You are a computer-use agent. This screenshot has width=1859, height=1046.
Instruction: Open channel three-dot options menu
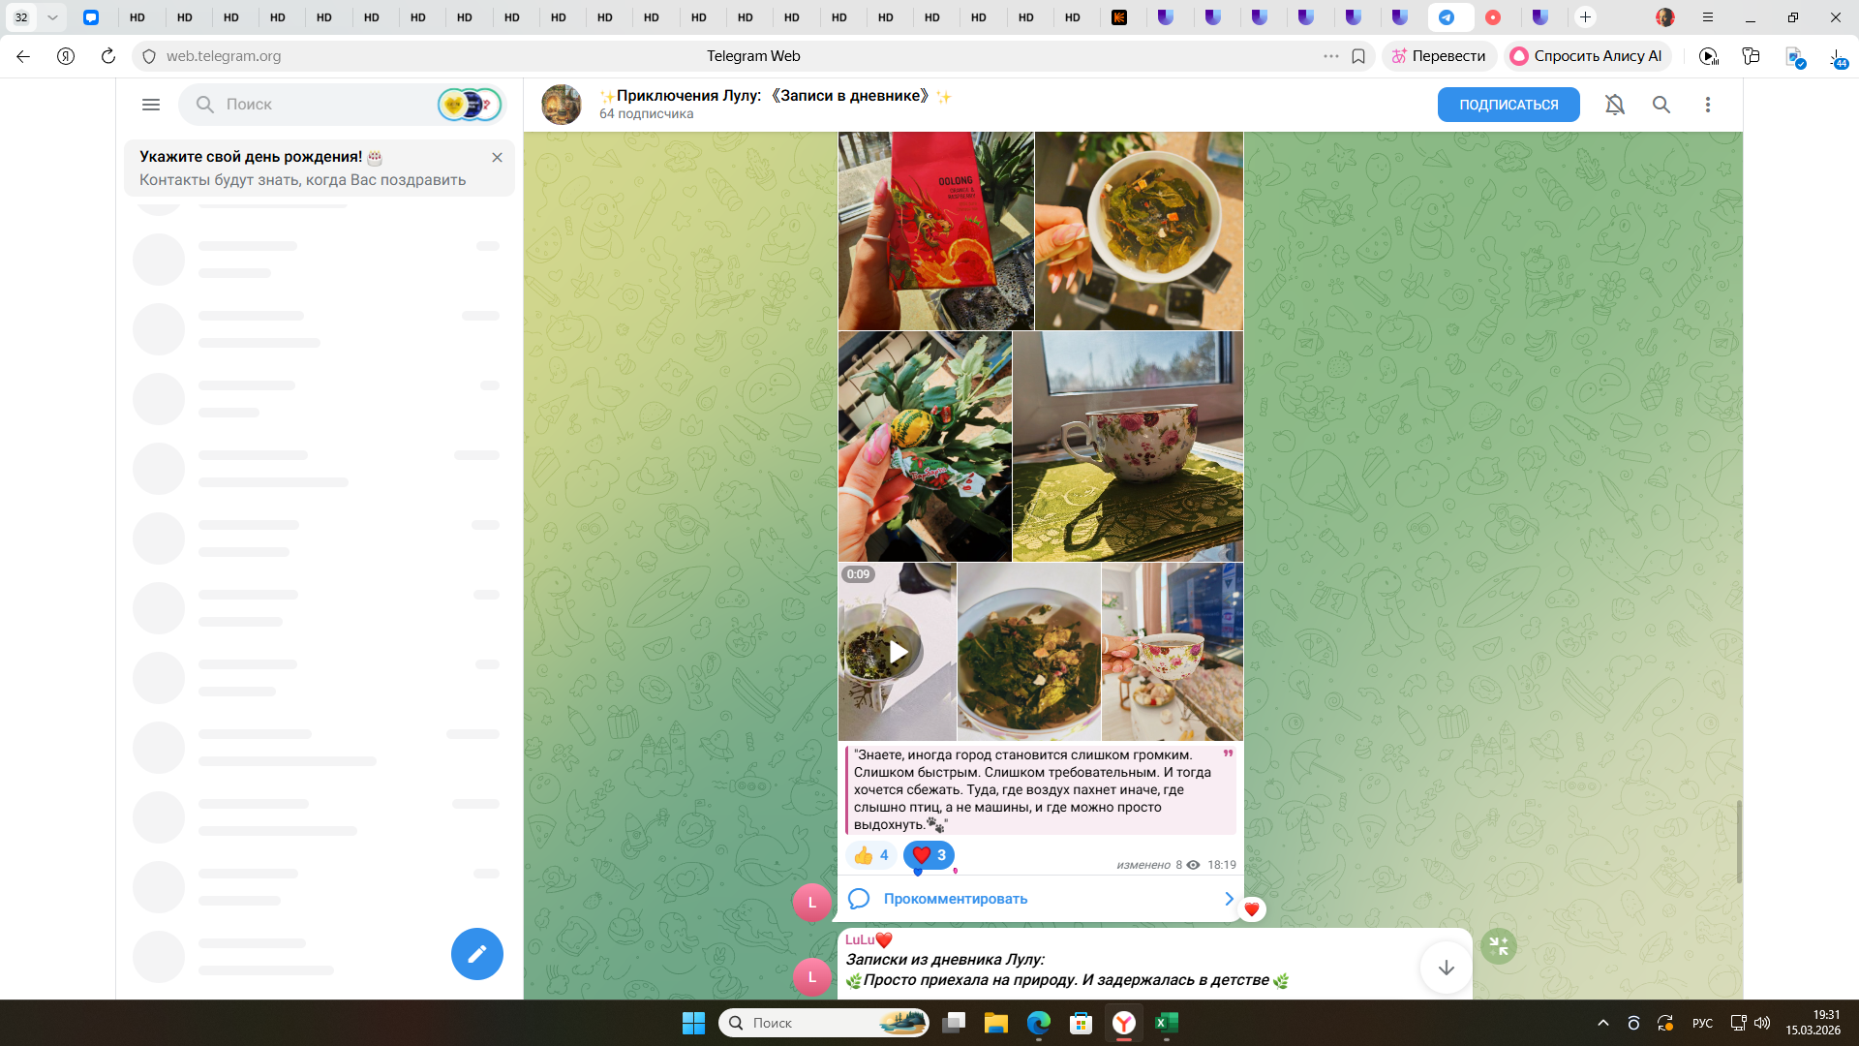click(1707, 105)
